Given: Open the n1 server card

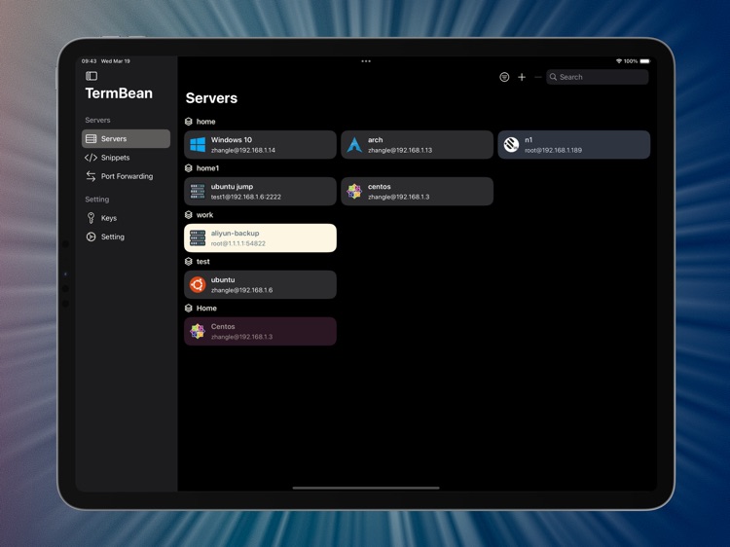Looking at the screenshot, I should pyautogui.click(x=574, y=145).
